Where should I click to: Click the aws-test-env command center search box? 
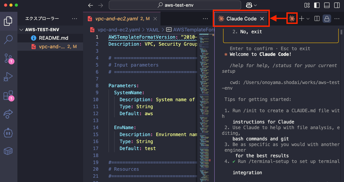click(175, 5)
